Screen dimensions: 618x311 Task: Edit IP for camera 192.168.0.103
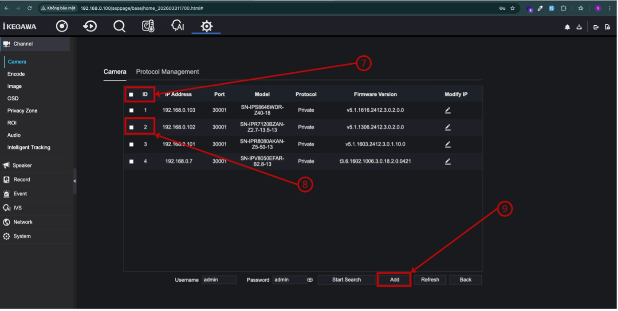[x=448, y=110]
